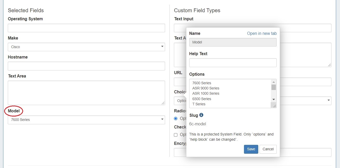Pick 6500 Series from Options list
The height and width of the screenshot is (168, 340).
[202, 99]
